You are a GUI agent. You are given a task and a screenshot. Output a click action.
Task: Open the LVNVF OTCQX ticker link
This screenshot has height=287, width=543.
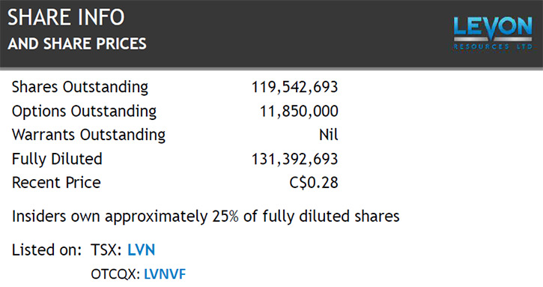[x=165, y=274]
